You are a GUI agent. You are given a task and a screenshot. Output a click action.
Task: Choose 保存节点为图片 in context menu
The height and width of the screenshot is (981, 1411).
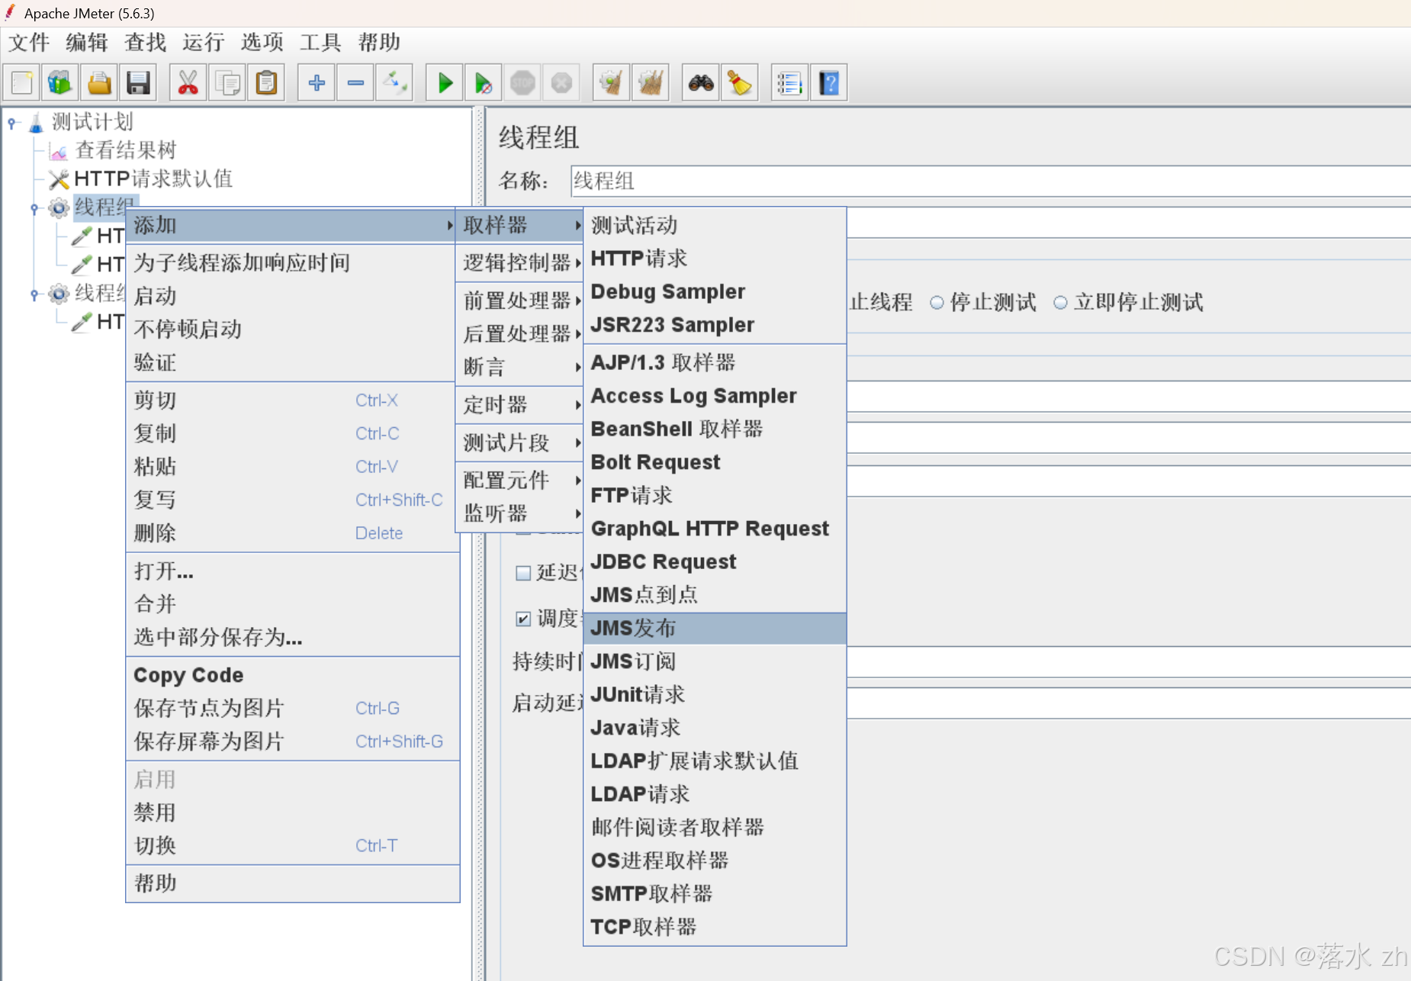pos(293,709)
